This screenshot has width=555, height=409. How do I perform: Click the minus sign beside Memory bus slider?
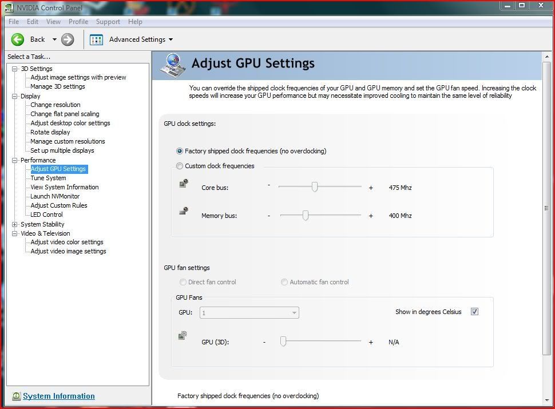click(269, 216)
